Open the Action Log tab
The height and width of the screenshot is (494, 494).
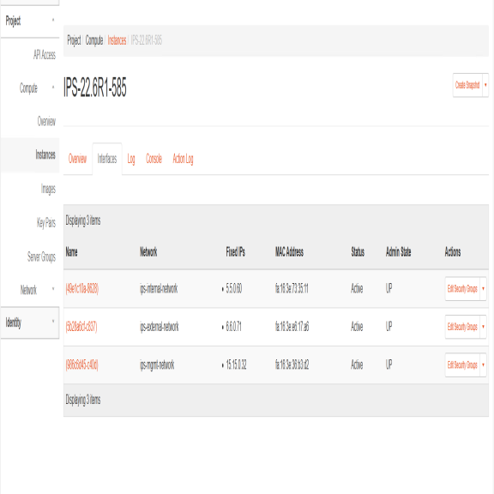click(183, 159)
